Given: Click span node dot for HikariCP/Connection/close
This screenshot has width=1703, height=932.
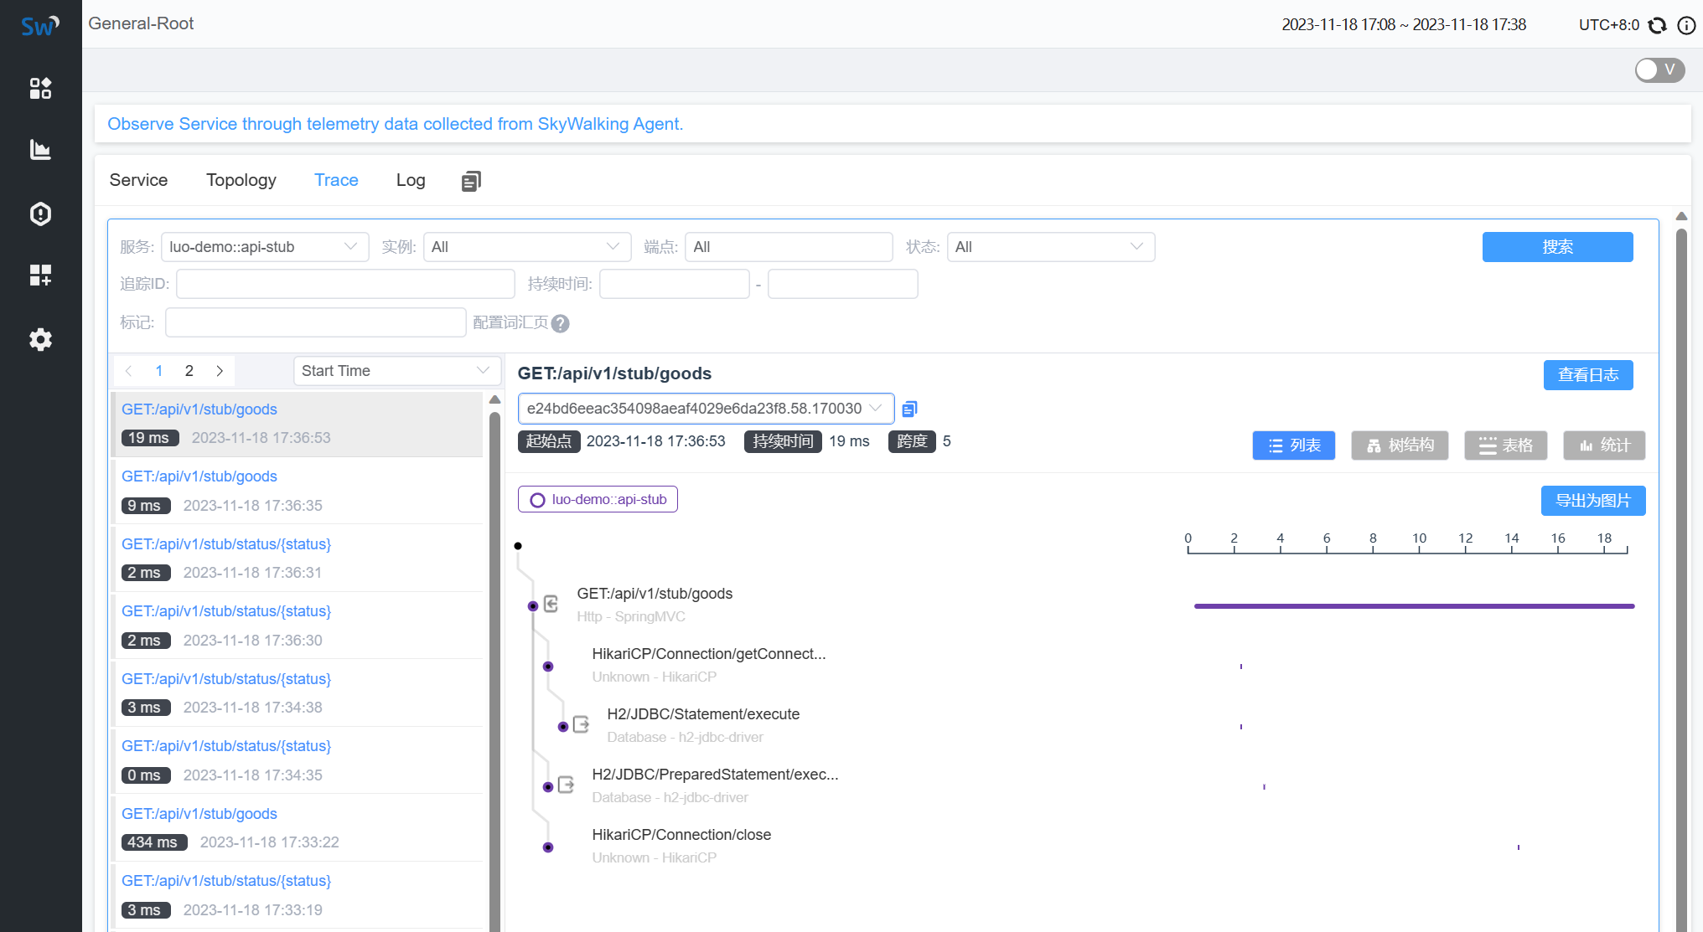Looking at the screenshot, I should 548,847.
